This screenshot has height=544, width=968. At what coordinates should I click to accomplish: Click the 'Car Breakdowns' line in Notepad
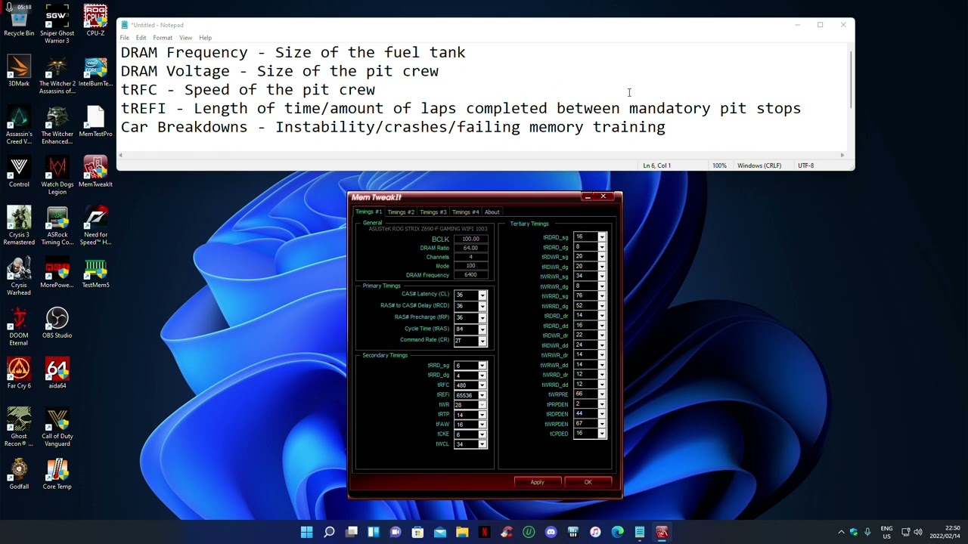[x=393, y=127]
